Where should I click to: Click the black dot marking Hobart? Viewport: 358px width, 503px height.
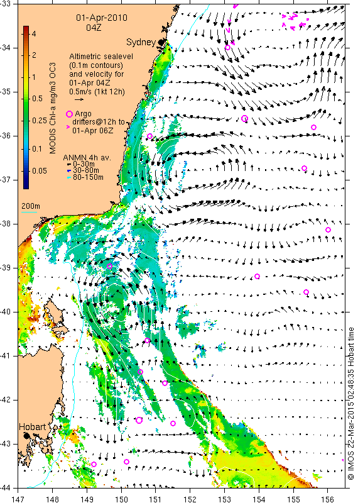pyautogui.click(x=26, y=435)
